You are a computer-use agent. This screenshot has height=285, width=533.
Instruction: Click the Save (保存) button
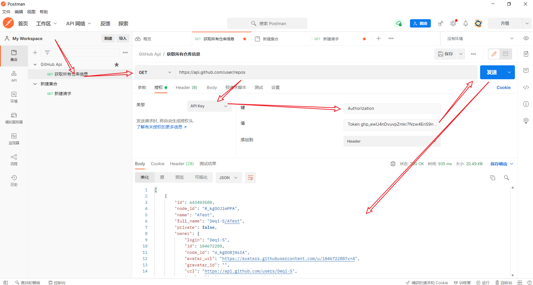pos(446,54)
